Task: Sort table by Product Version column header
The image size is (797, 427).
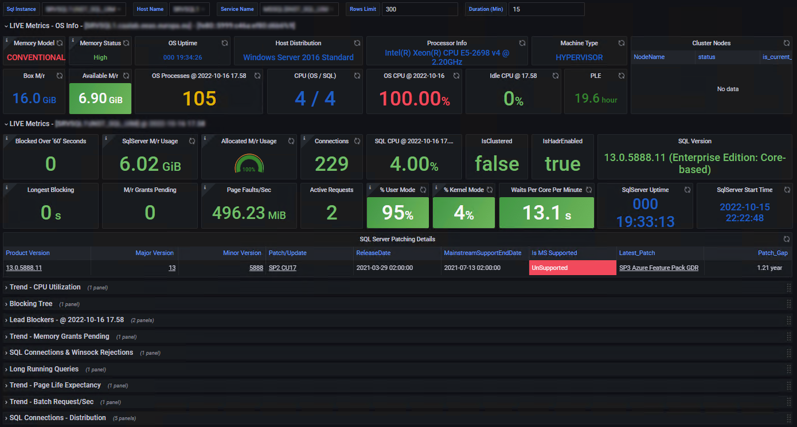Action: point(28,253)
